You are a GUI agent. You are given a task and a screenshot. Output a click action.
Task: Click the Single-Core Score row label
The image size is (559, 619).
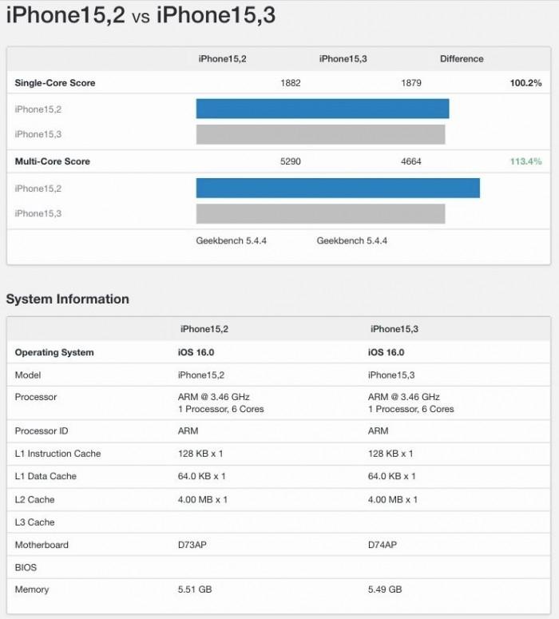[55, 83]
